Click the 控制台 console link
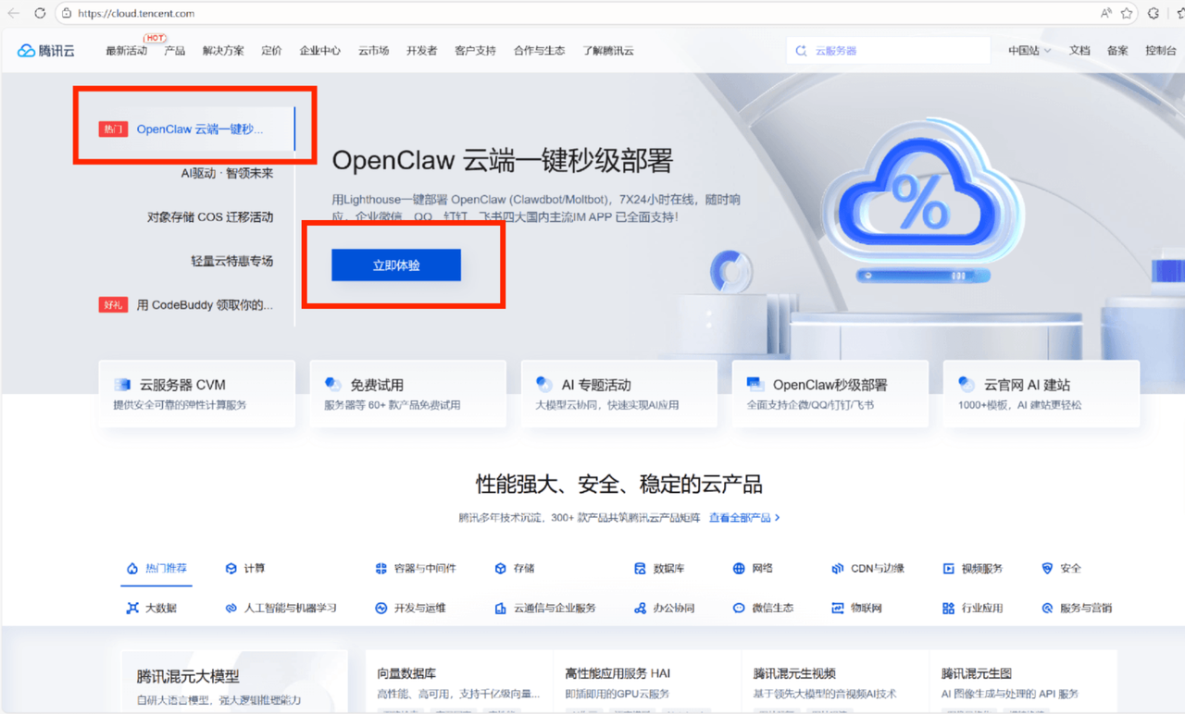1185x714 pixels. coord(1160,51)
